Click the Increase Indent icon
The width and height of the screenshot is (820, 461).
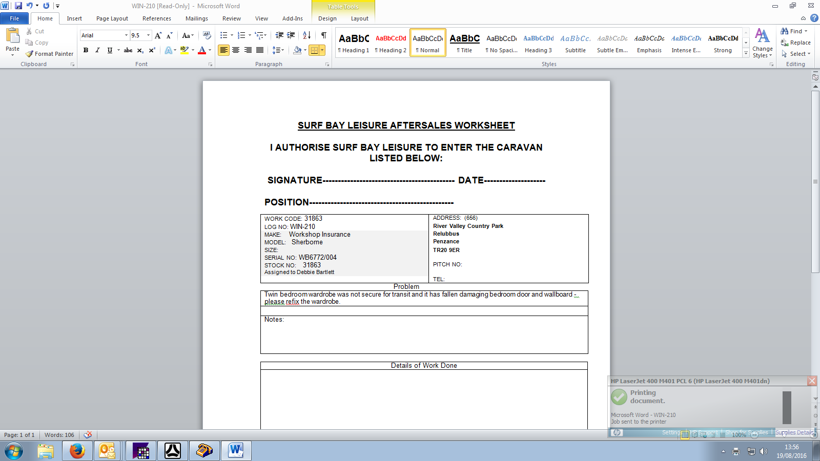coord(291,35)
